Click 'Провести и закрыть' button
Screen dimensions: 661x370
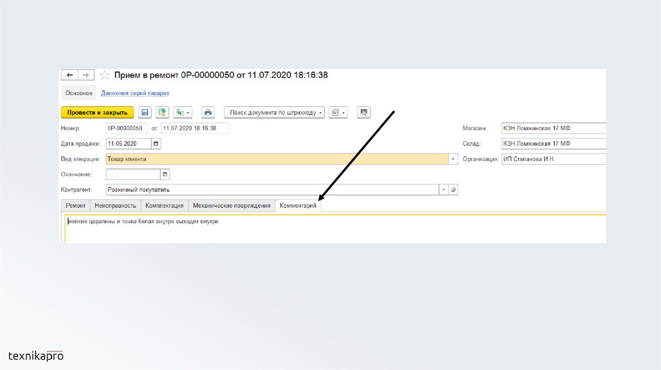[97, 112]
